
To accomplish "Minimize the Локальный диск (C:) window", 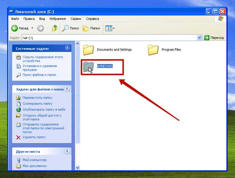I will click(x=209, y=12).
